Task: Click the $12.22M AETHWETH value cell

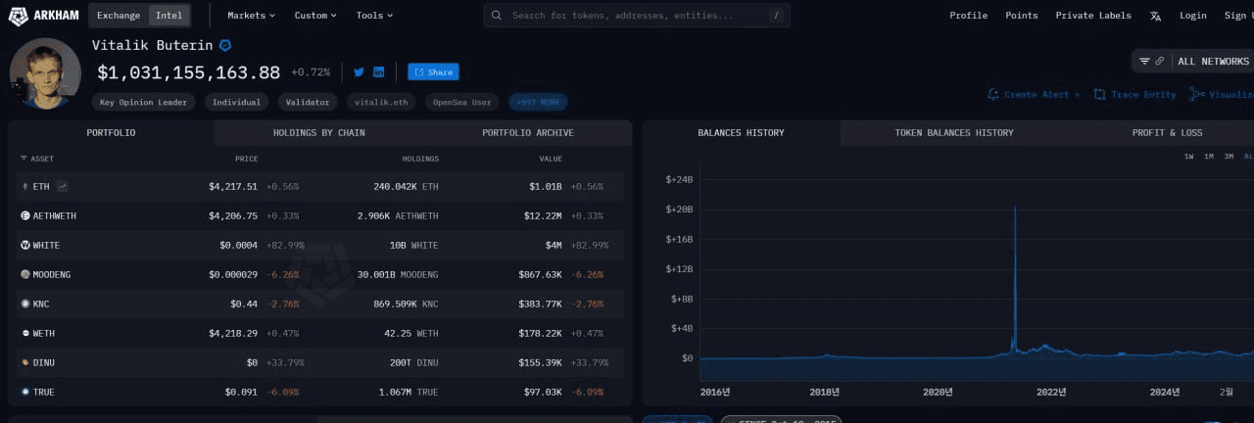Action: 541,215
